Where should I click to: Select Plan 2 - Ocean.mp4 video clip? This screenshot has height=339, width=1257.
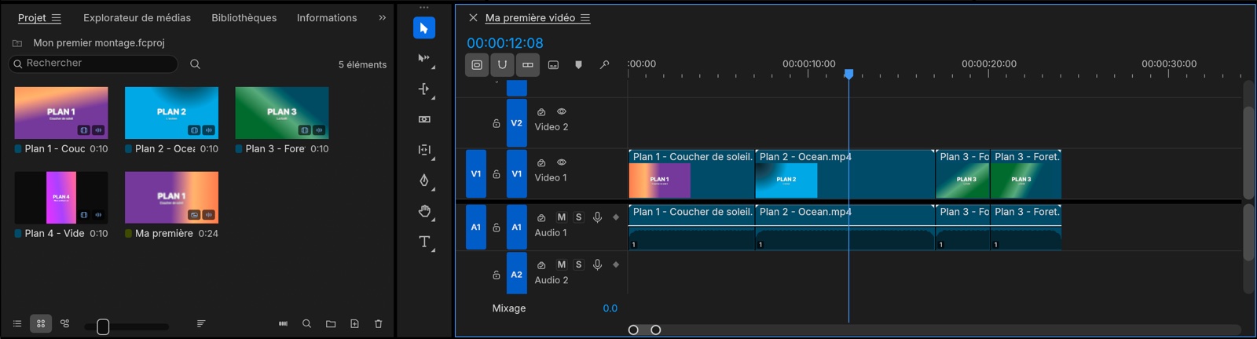pyautogui.click(x=845, y=174)
